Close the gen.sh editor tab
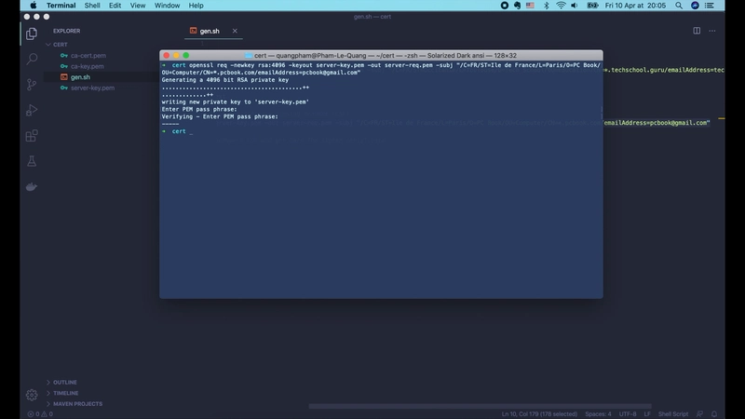745x419 pixels. [x=235, y=31]
